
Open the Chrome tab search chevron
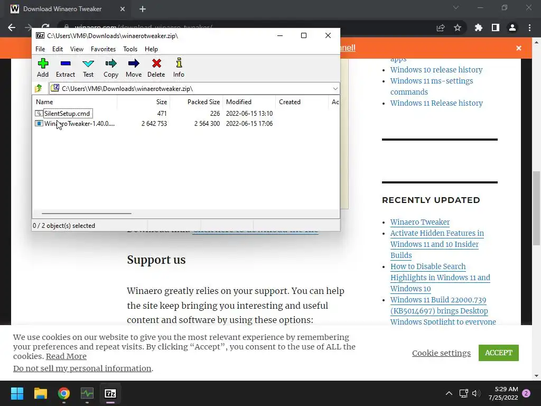click(456, 7)
